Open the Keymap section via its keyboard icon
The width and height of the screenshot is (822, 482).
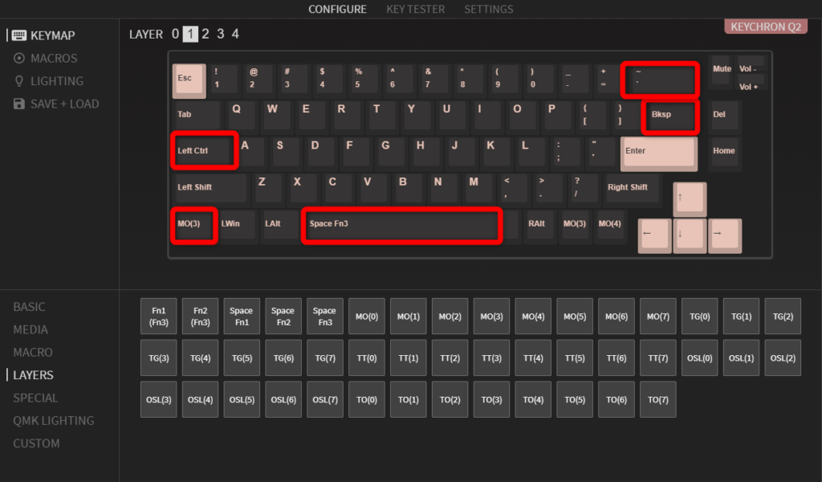[19, 35]
